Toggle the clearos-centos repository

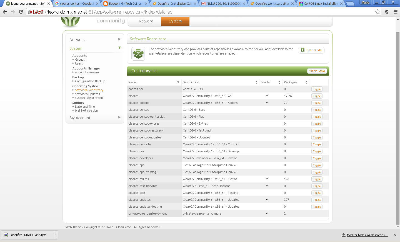click(317, 110)
